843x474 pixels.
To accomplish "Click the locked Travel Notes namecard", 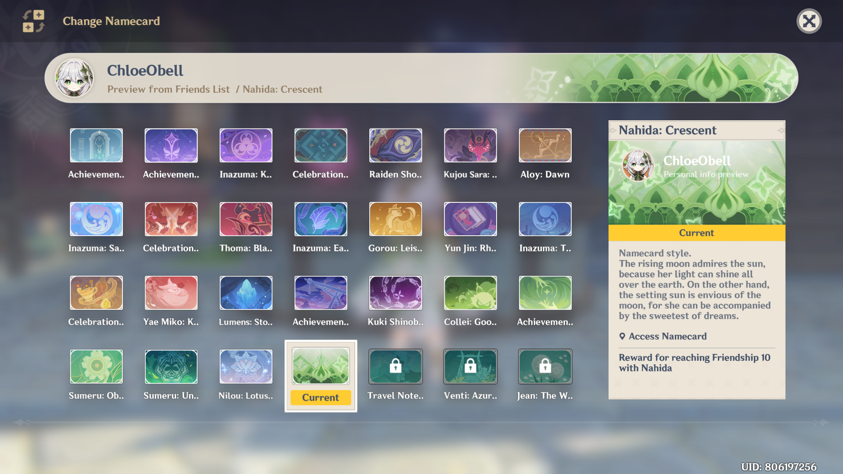I will 395,366.
